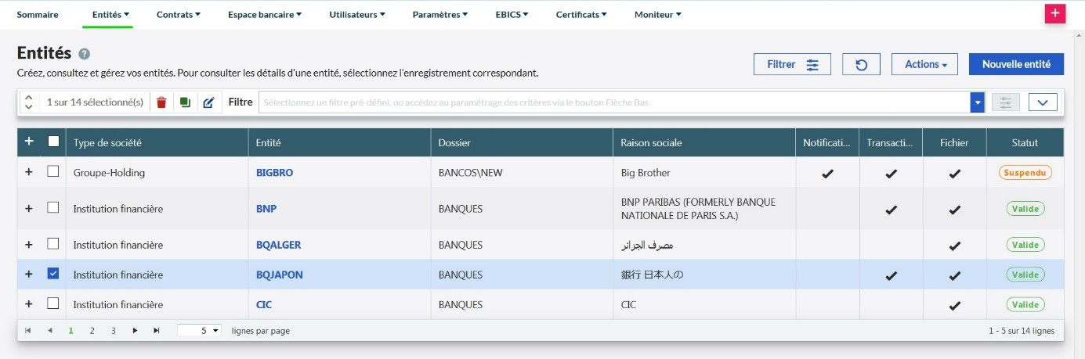
Task: Open the help question mark icon
Action: tap(84, 54)
